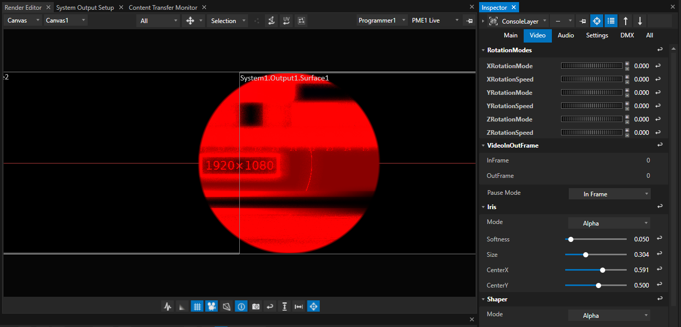
Task: Toggle the camera view button
Action: pyautogui.click(x=211, y=306)
